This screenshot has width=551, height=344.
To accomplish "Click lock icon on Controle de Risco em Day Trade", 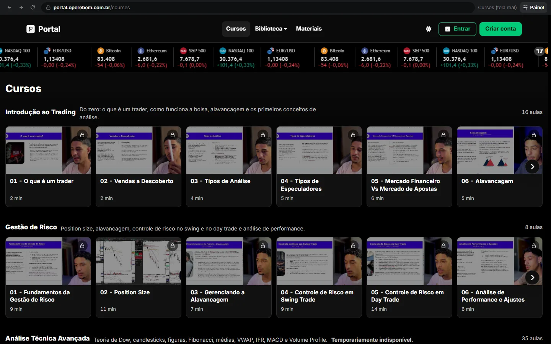I will [443, 246].
